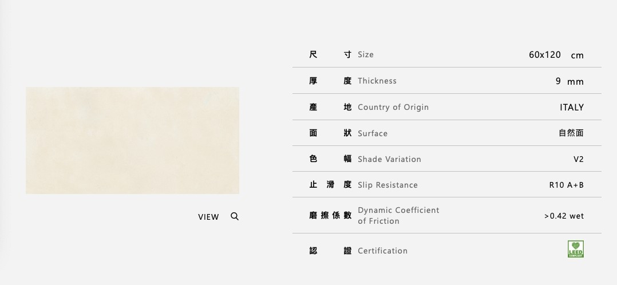
Task: Select the ITALY origin value
Action: pos(571,107)
